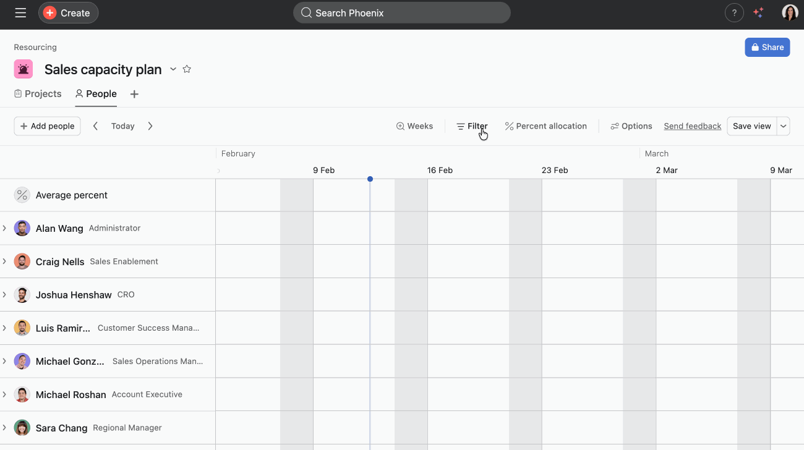804x450 pixels.
Task: Click the Search Phoenix field
Action: [x=402, y=13]
